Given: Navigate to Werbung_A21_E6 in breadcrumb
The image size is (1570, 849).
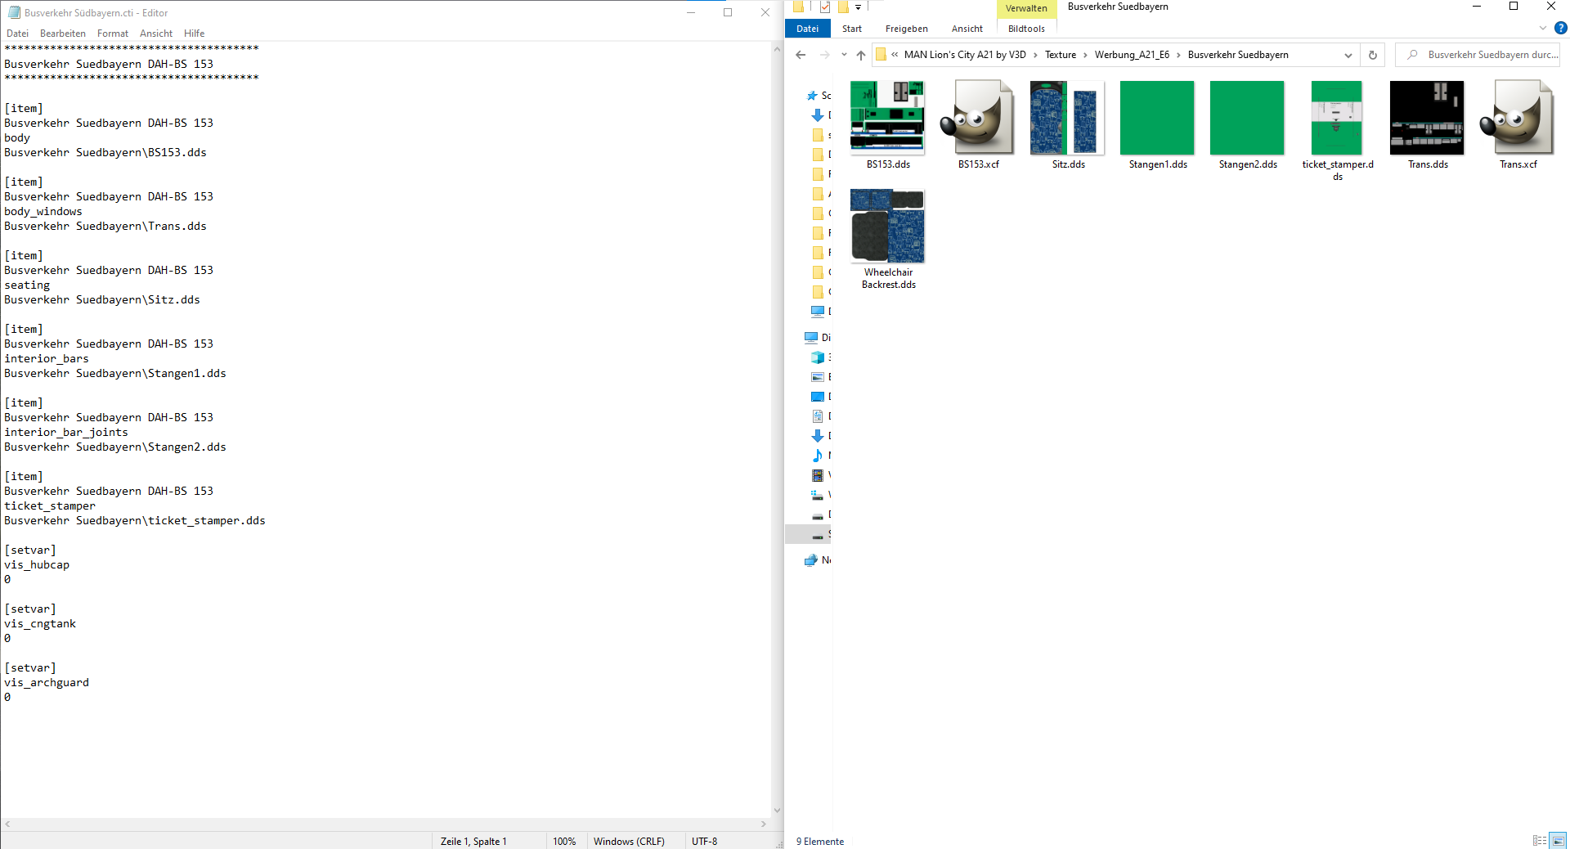Looking at the screenshot, I should [x=1132, y=55].
